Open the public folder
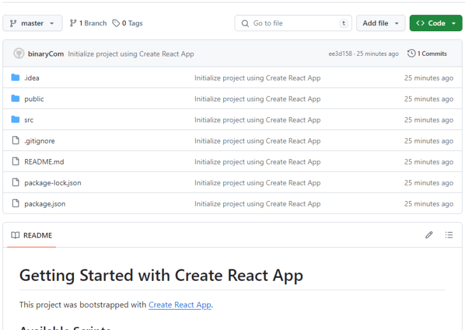 [34, 99]
